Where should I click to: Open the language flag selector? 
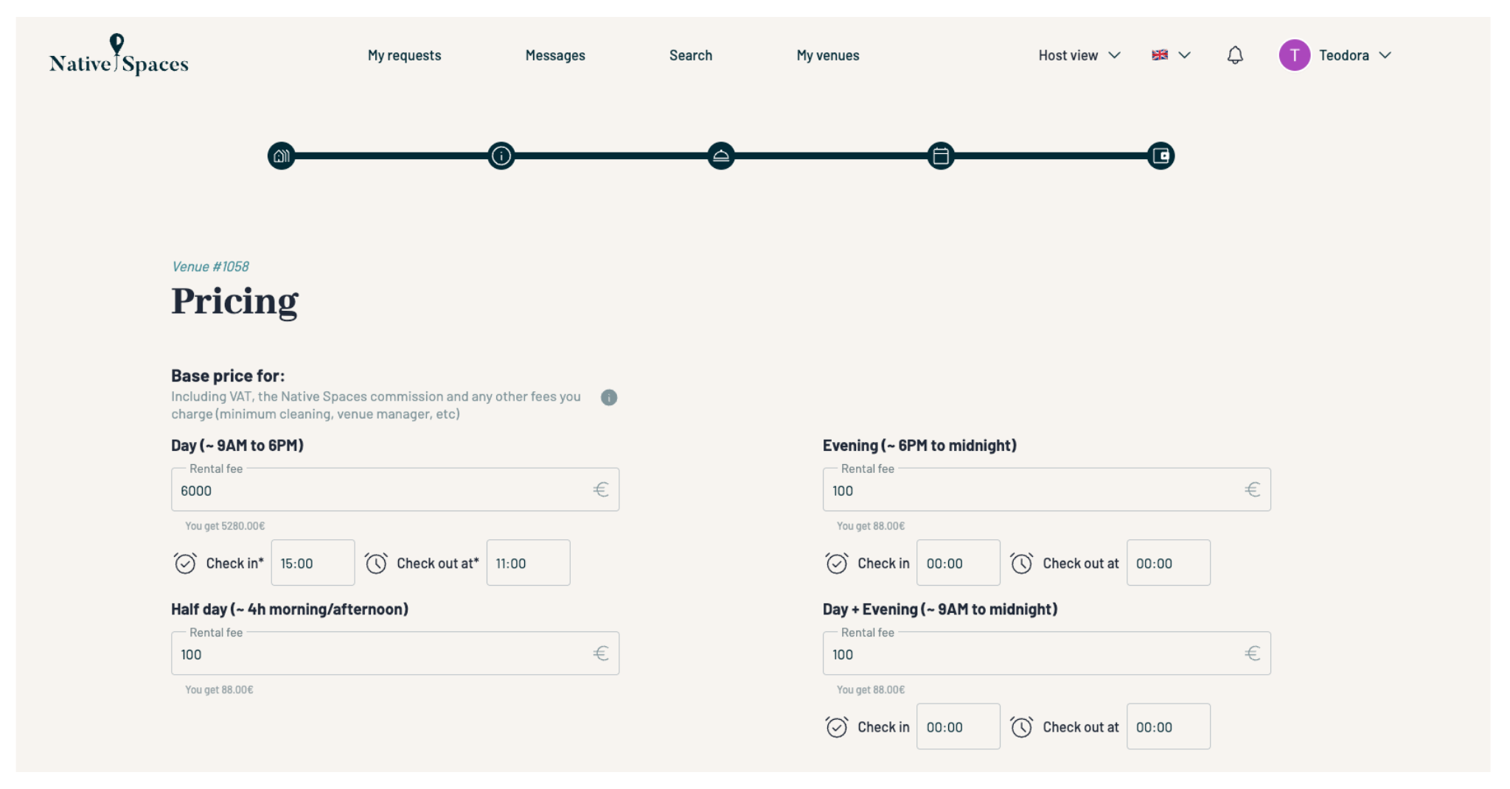(x=1170, y=55)
